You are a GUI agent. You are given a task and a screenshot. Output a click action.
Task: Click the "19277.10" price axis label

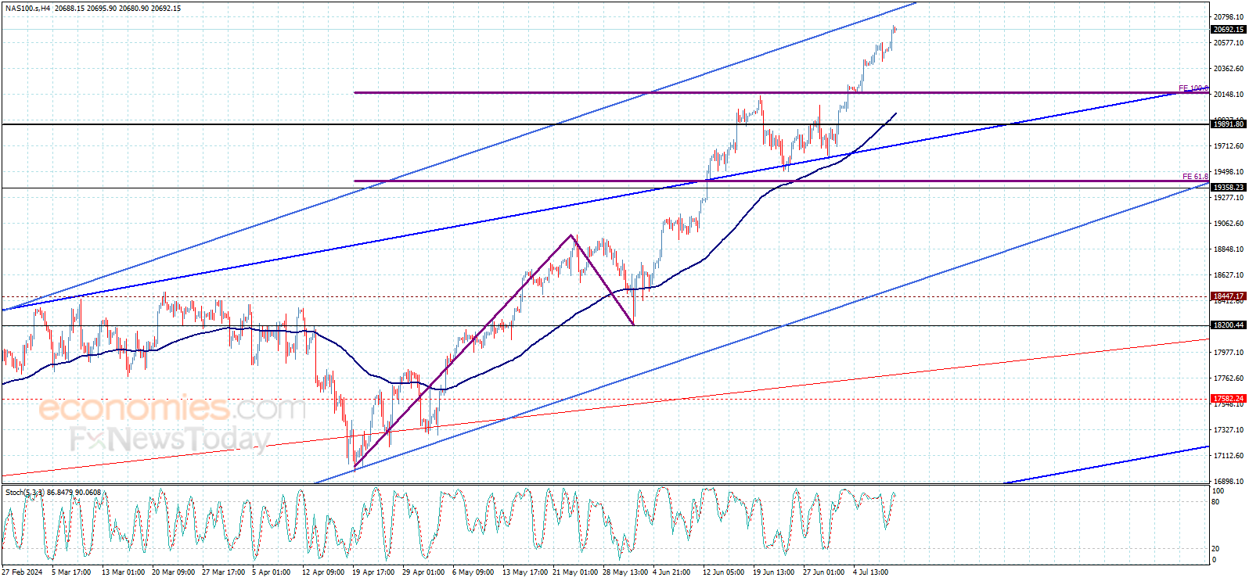[x=1228, y=198]
